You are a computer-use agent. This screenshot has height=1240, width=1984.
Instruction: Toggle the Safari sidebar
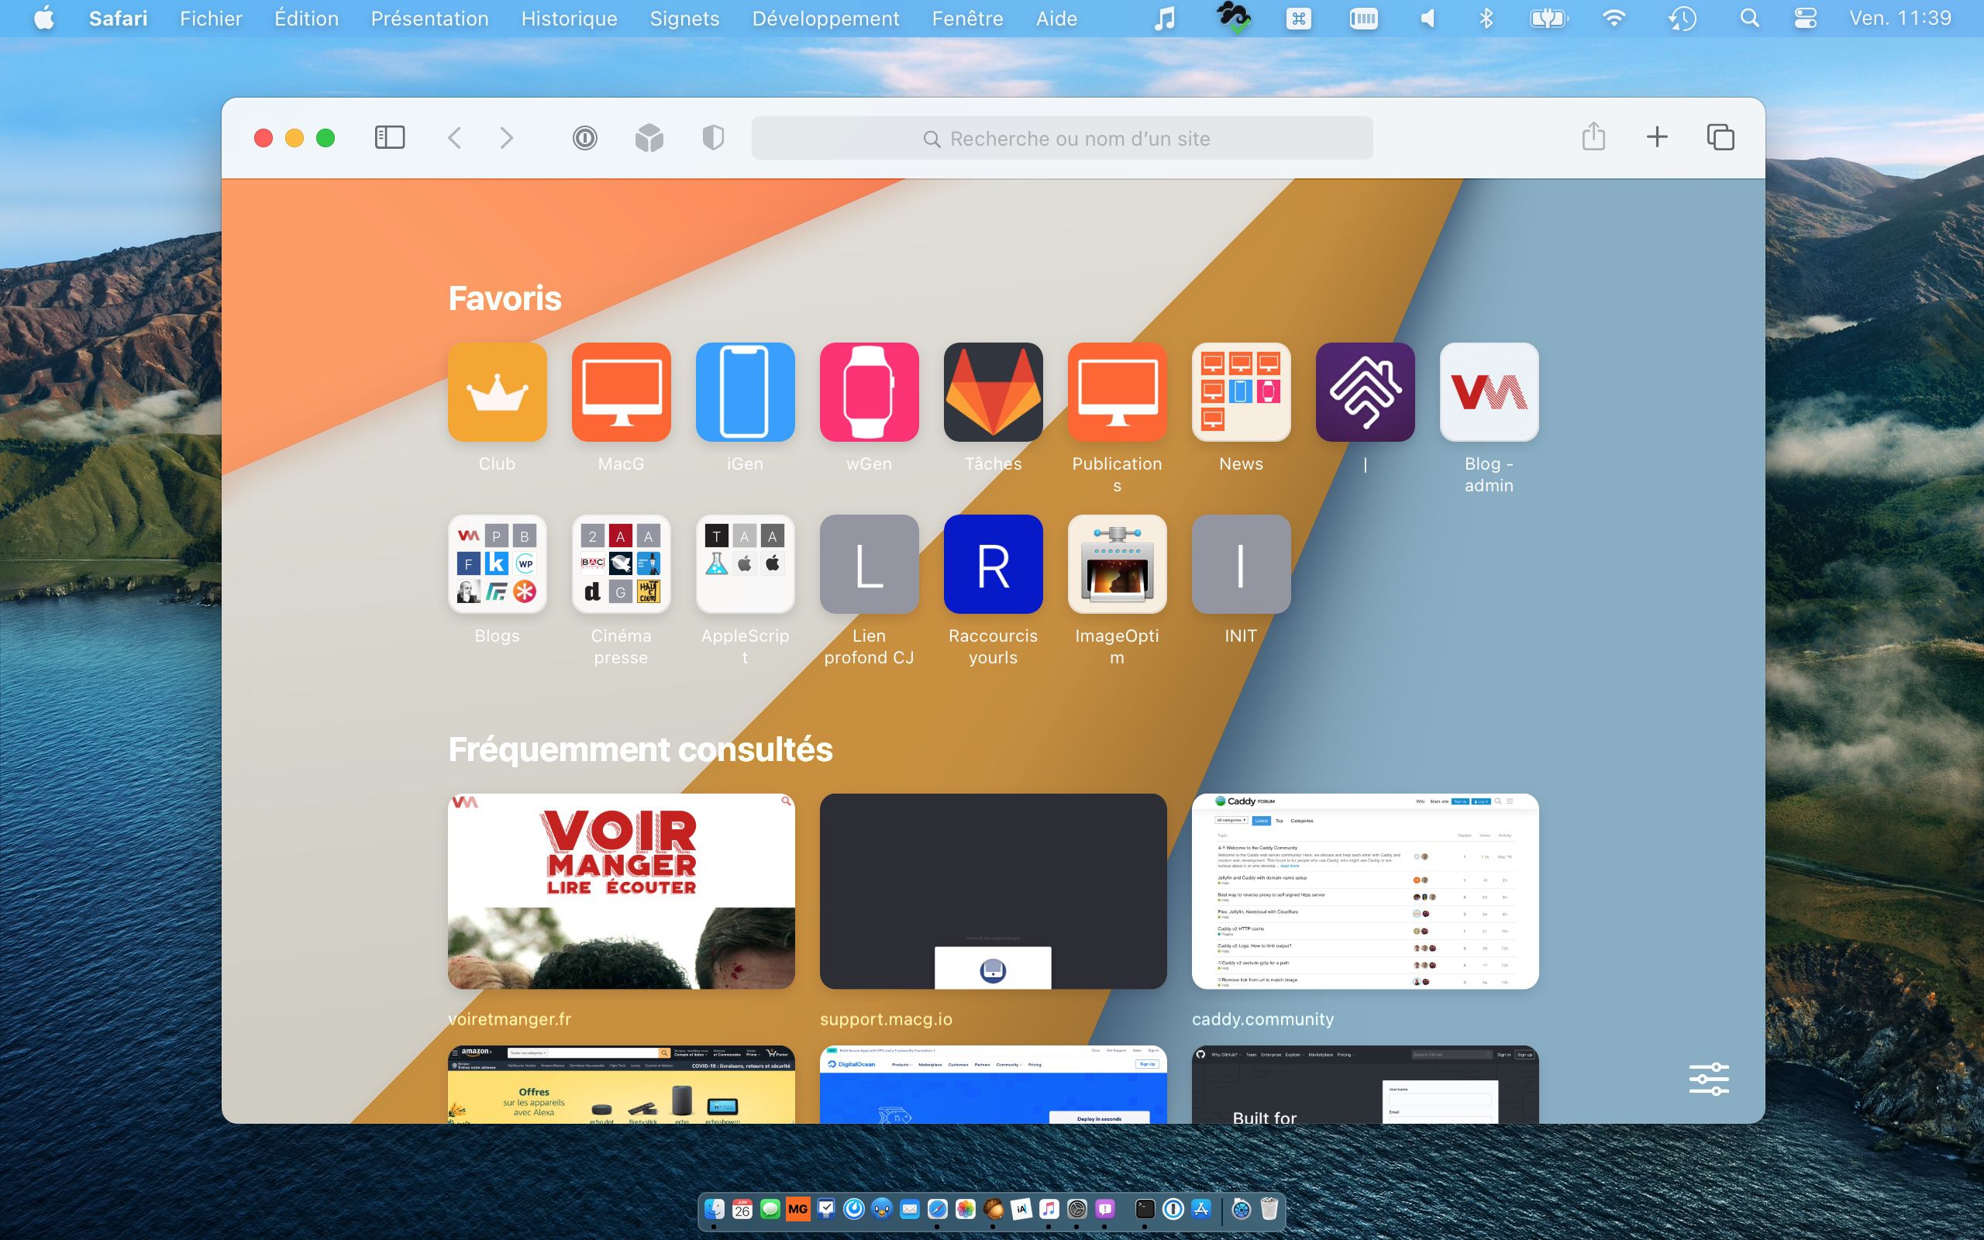coord(391,138)
